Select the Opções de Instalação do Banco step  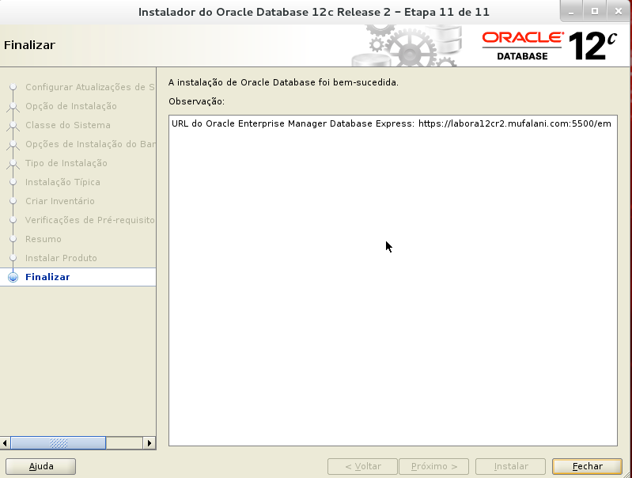tap(90, 144)
